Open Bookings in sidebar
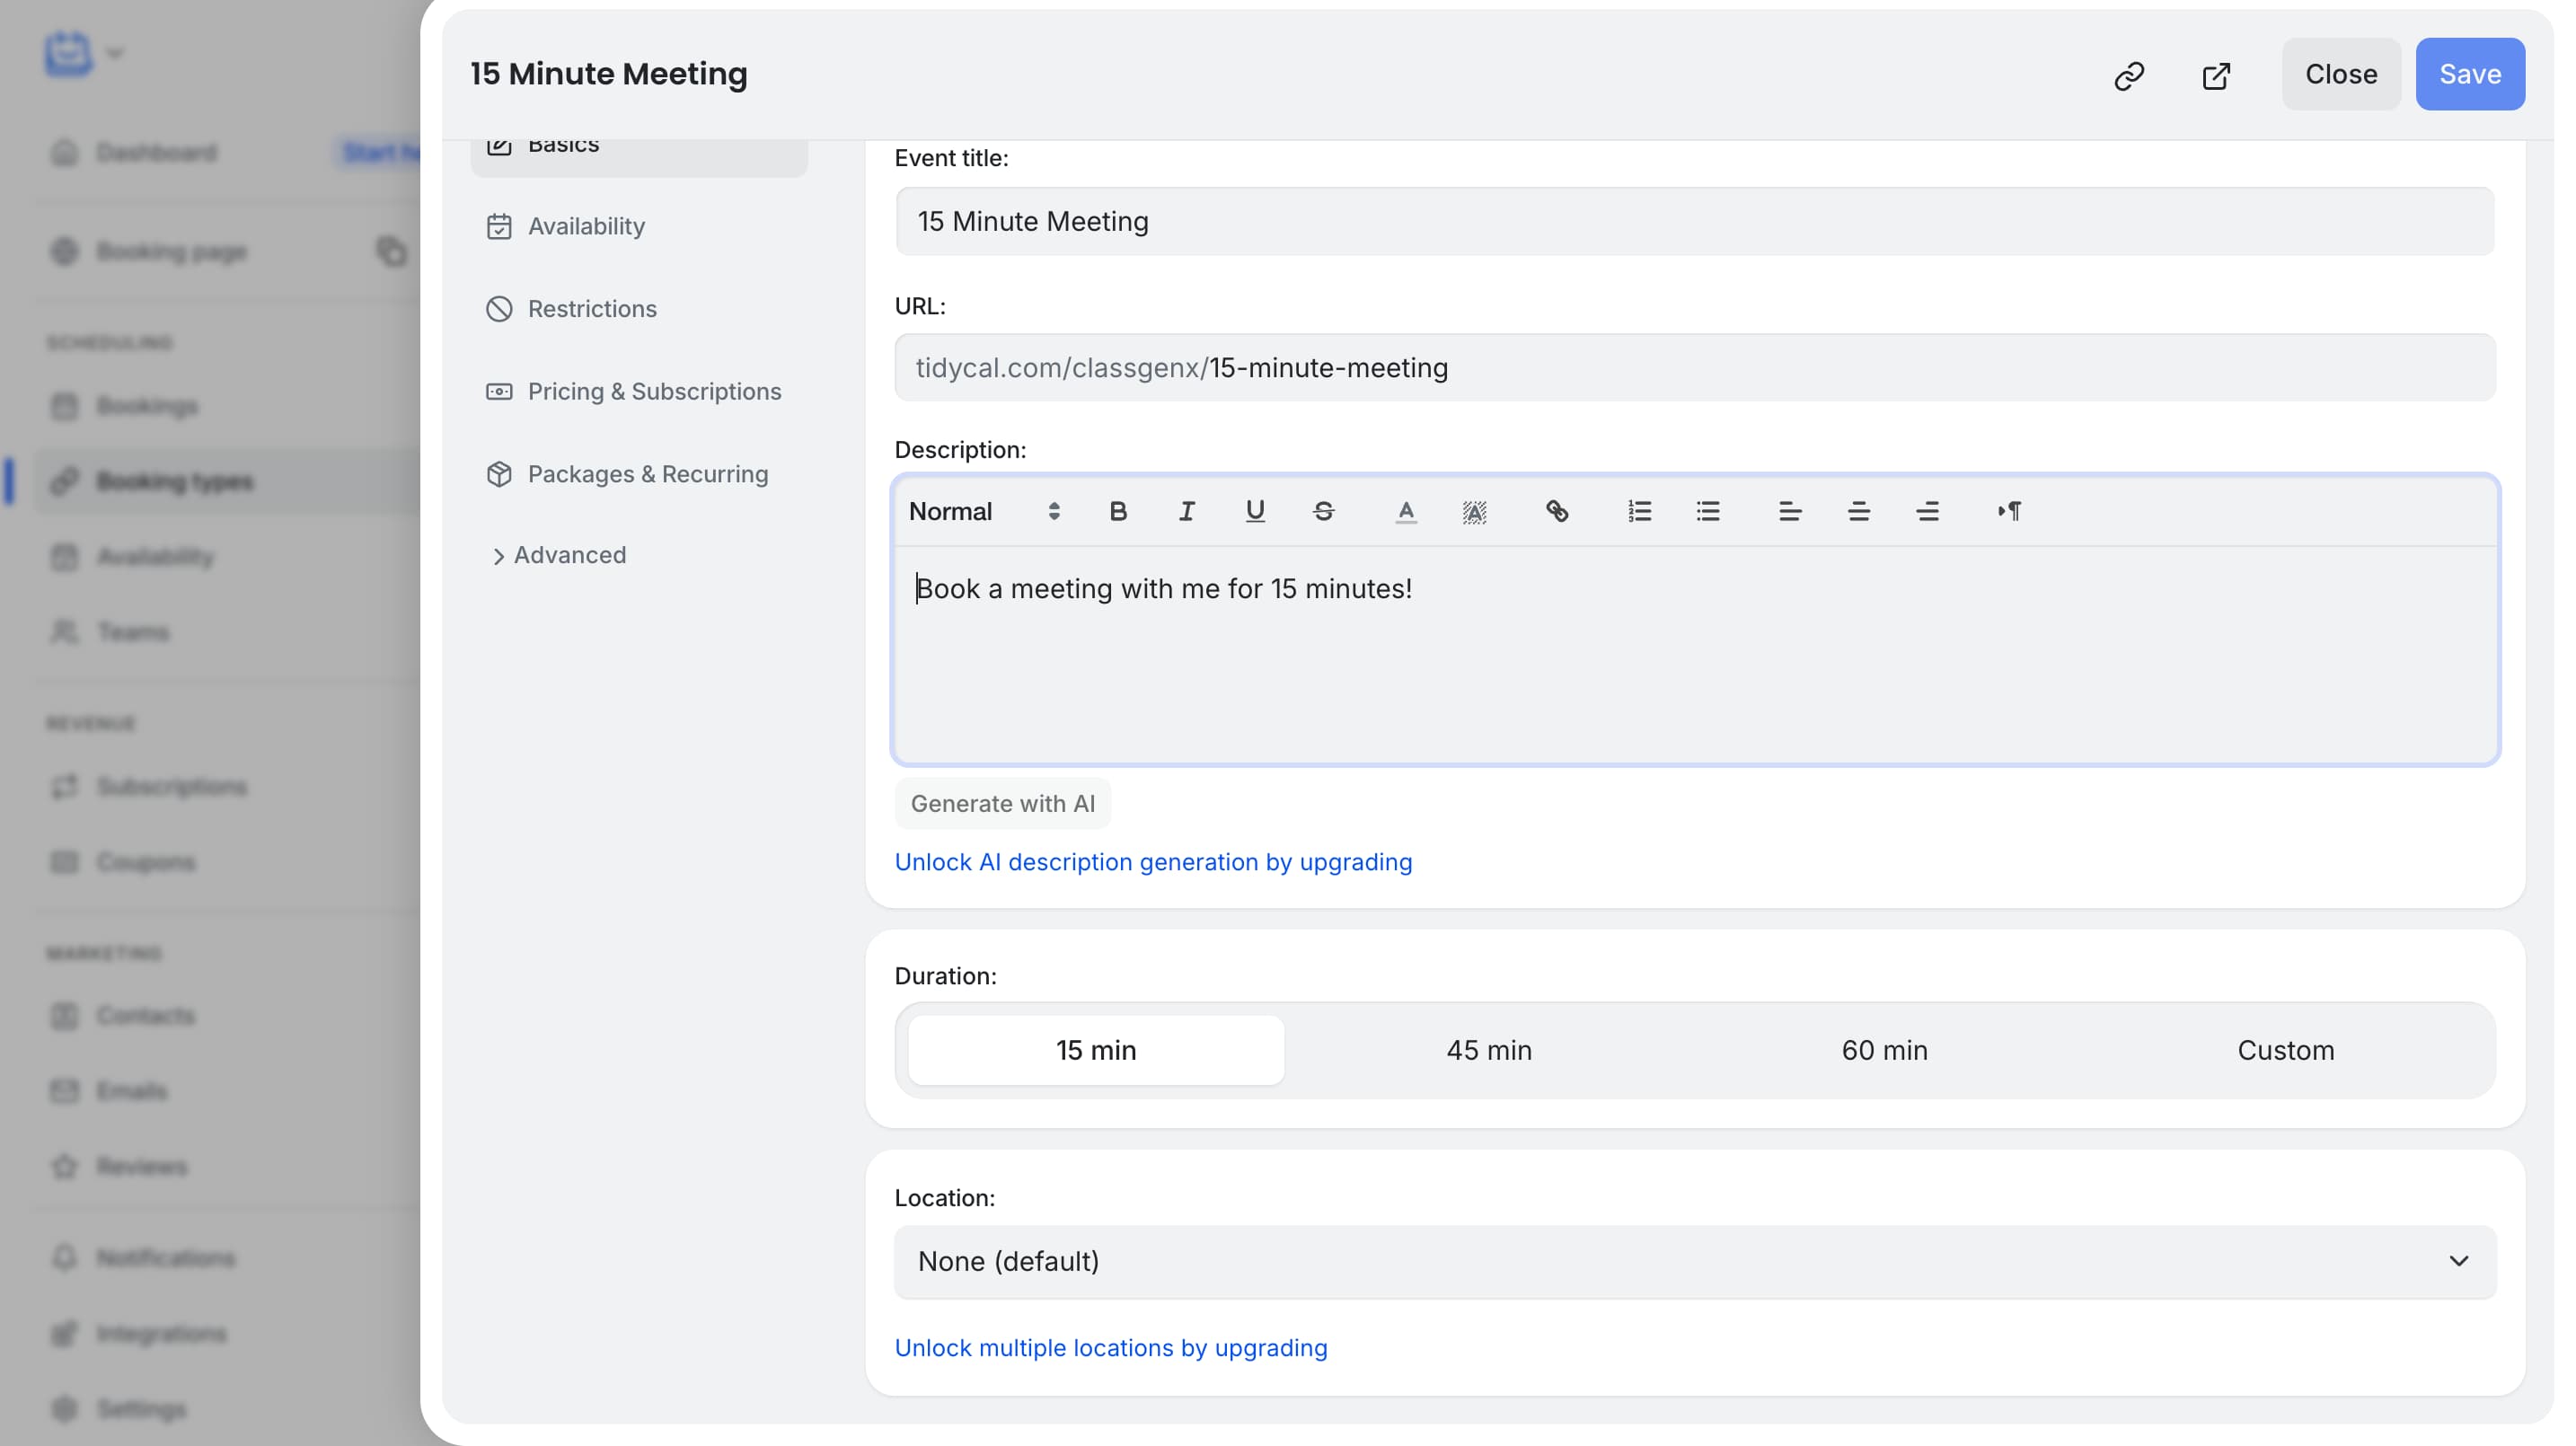The height and width of the screenshot is (1446, 2576). (x=147, y=407)
